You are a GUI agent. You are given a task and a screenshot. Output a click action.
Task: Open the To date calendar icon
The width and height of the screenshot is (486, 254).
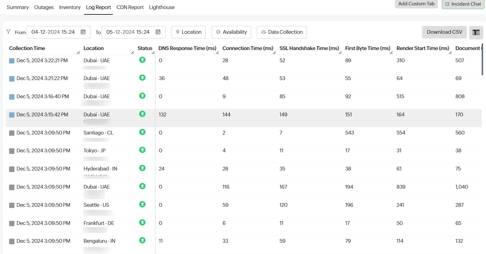(x=158, y=32)
